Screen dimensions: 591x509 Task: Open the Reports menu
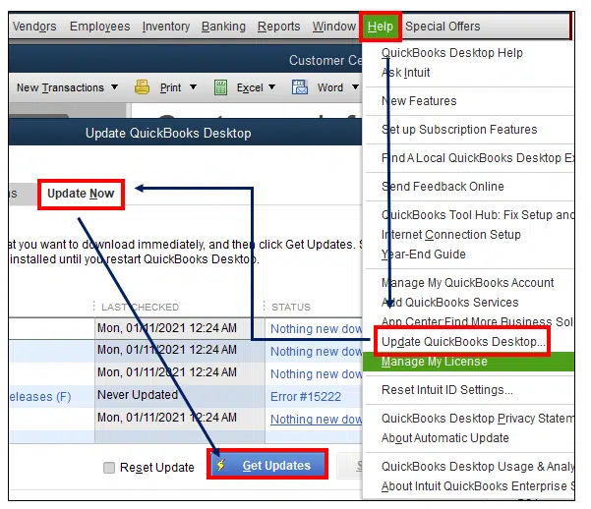278,27
